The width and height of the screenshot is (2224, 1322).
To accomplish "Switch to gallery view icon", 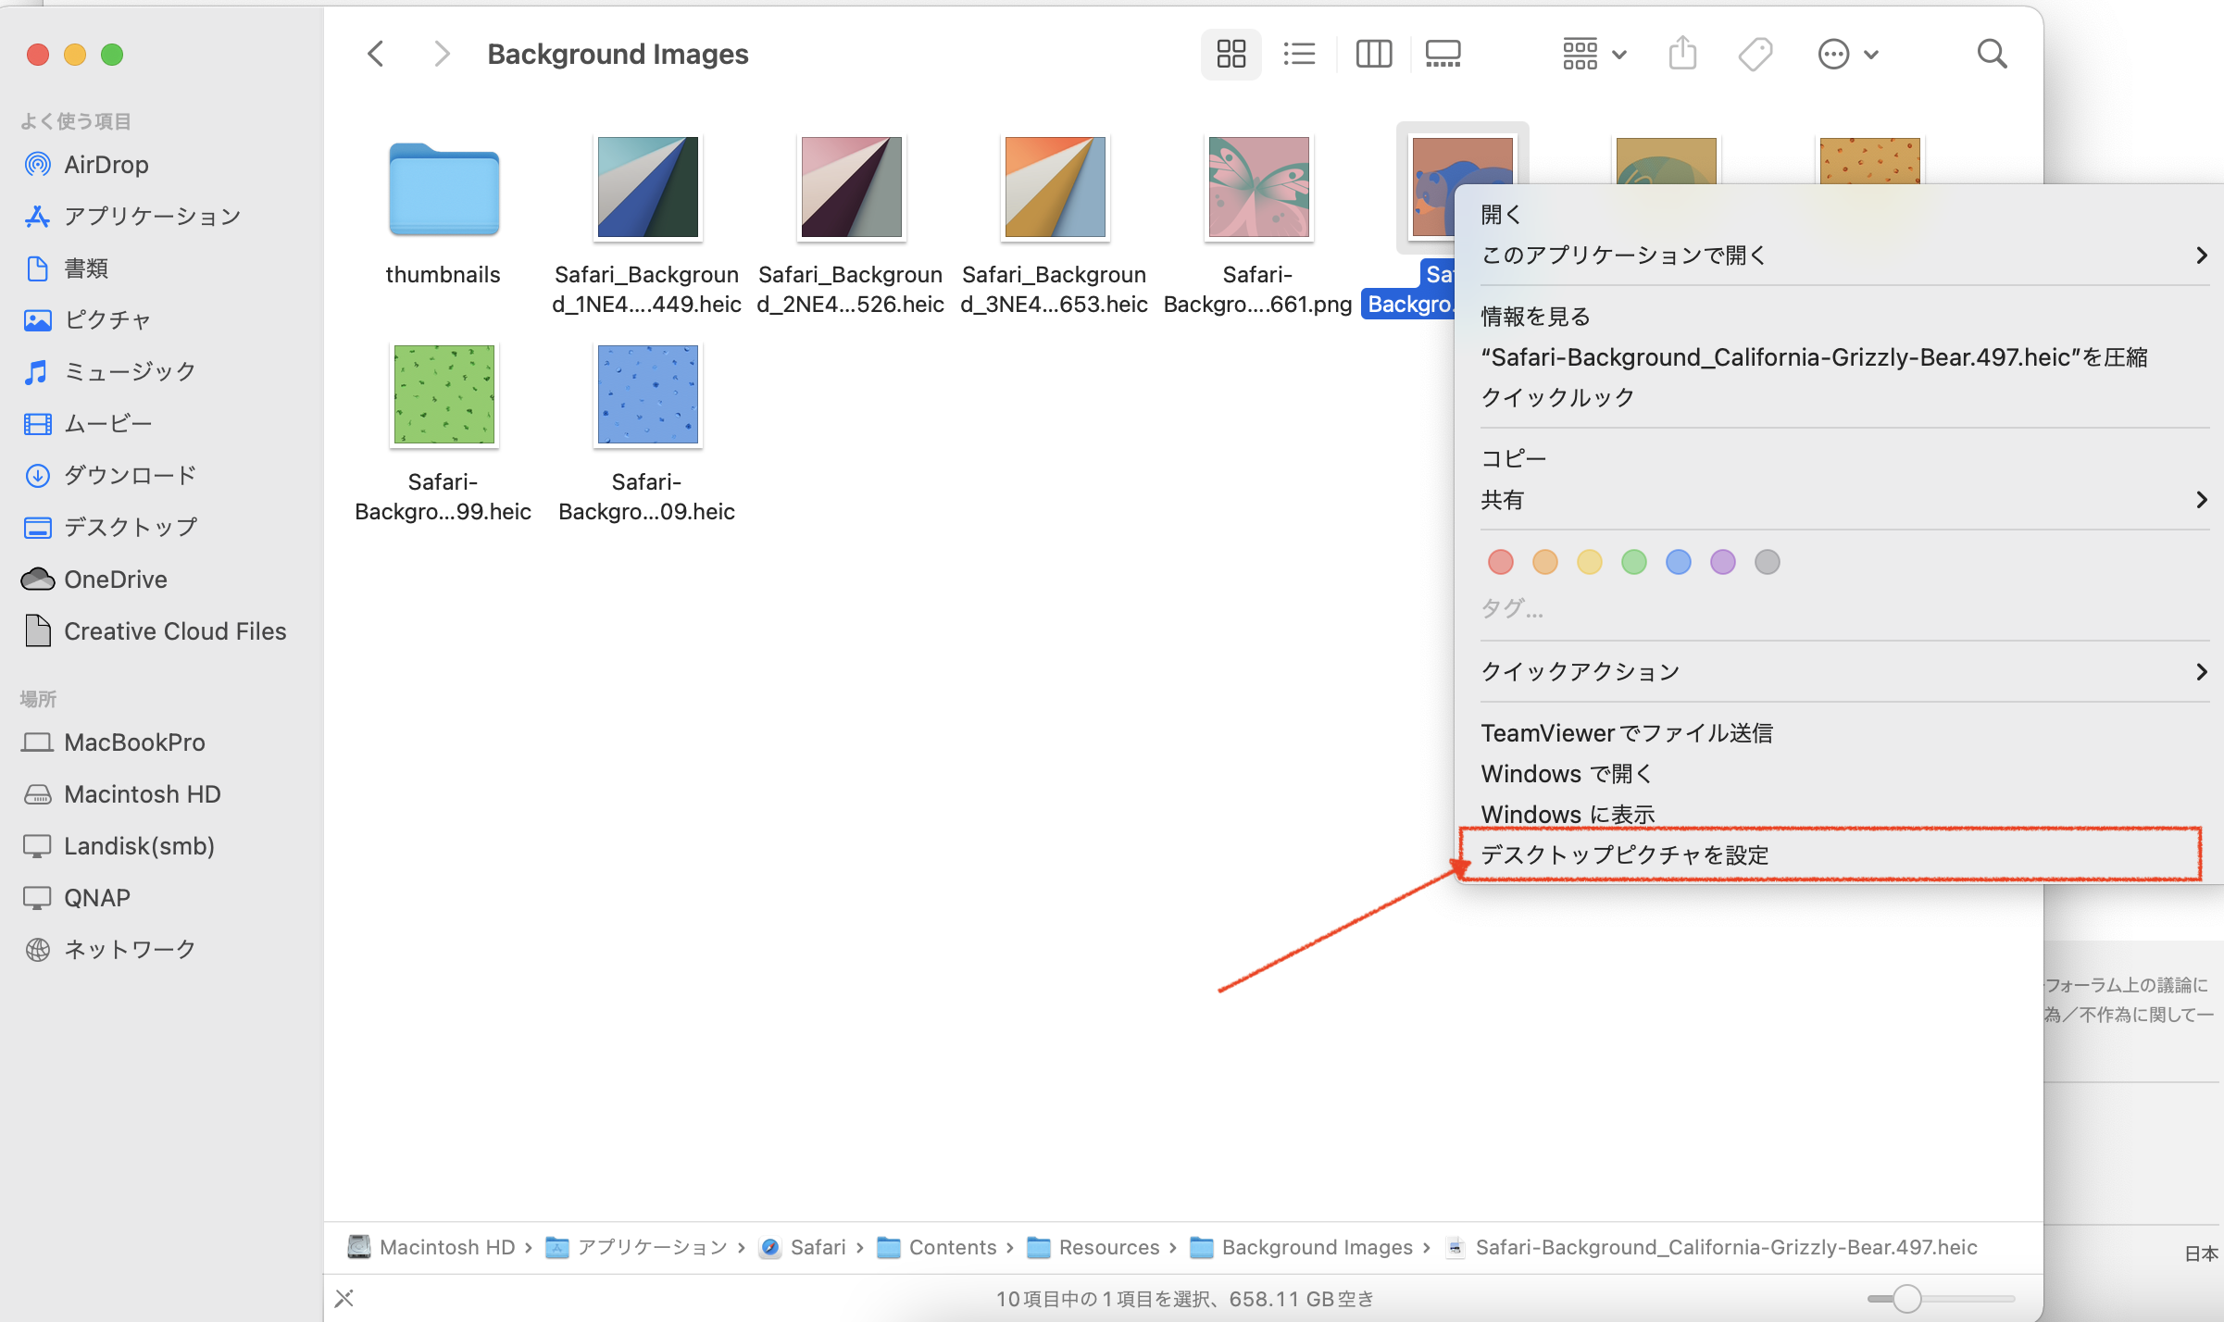I will point(1443,54).
